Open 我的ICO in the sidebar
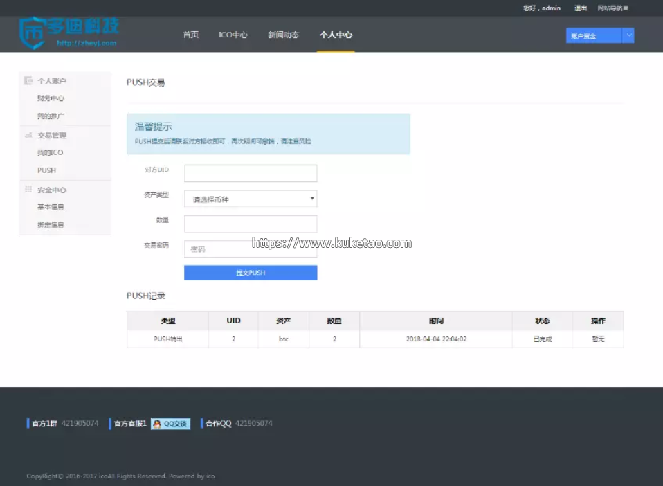The width and height of the screenshot is (663, 486). click(50, 152)
